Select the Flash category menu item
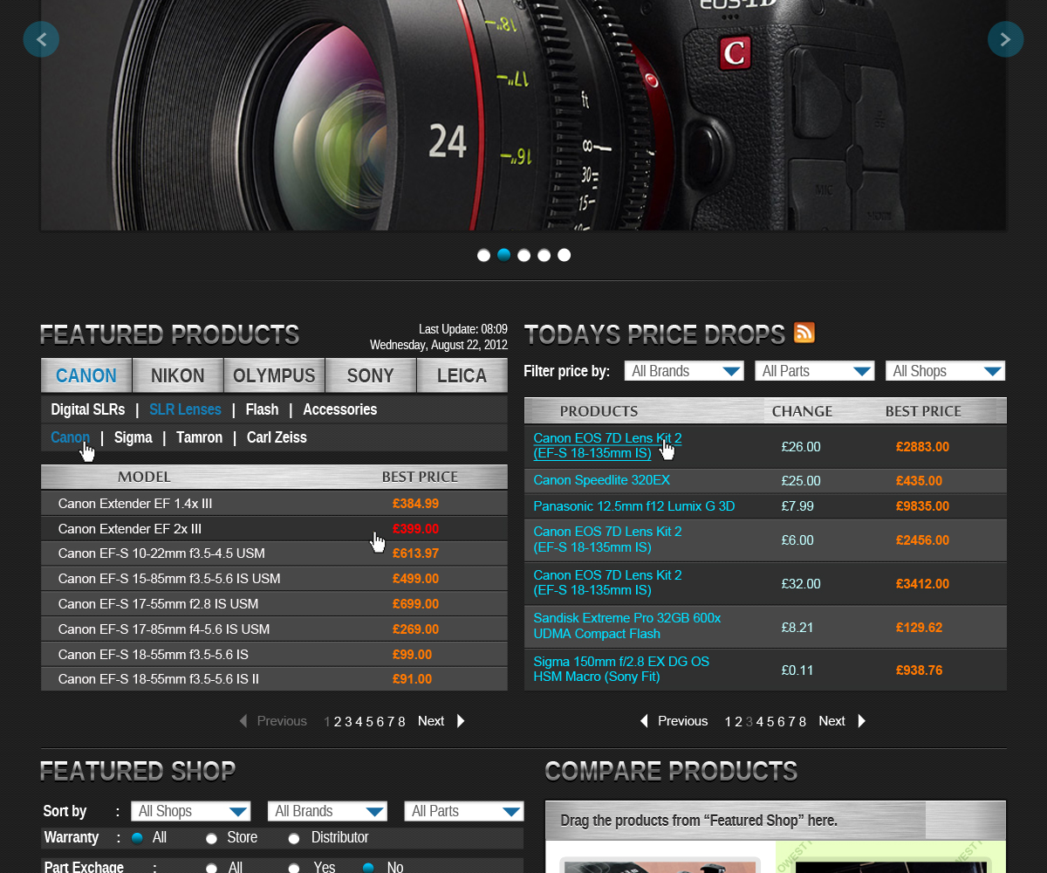This screenshot has height=873, width=1047. coord(262,409)
